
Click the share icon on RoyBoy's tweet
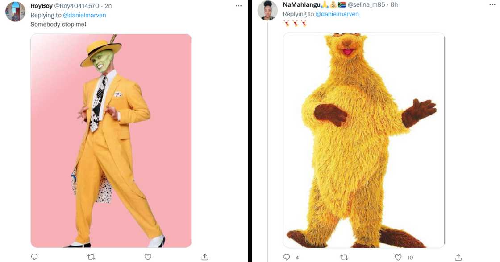tap(204, 257)
